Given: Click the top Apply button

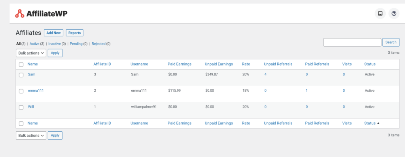Looking at the screenshot, I should click(x=55, y=53).
